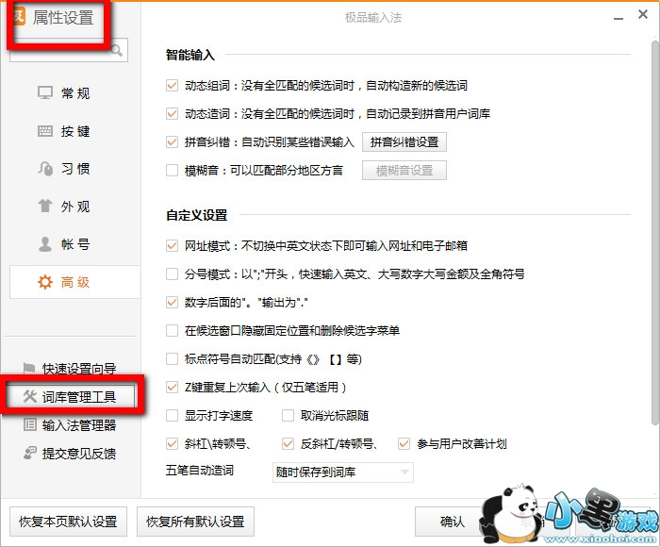Viewport: 660px width, 547px height.
Task: Enable 模糊音 checkbox
Action: pos(172,170)
